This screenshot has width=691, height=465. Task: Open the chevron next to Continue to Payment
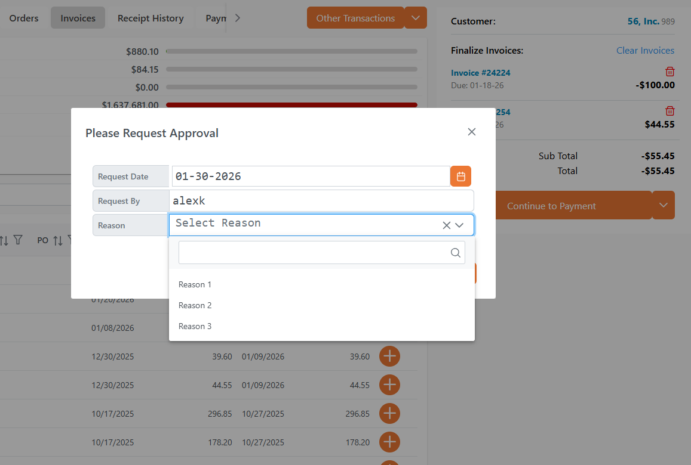[663, 204]
